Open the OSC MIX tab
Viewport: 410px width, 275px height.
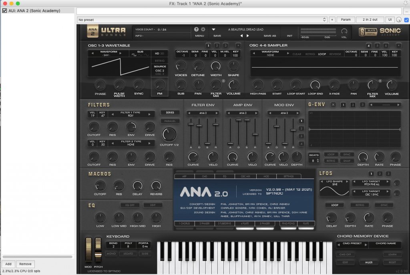(x=245, y=176)
